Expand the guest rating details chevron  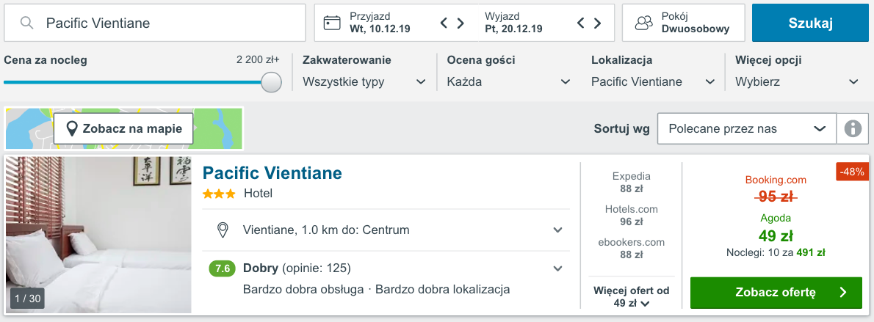point(557,268)
